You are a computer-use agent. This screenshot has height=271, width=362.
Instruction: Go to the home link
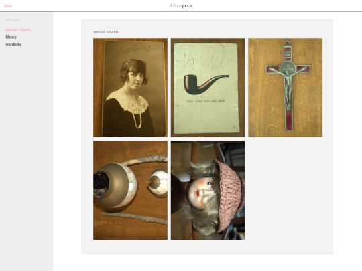(x=8, y=6)
